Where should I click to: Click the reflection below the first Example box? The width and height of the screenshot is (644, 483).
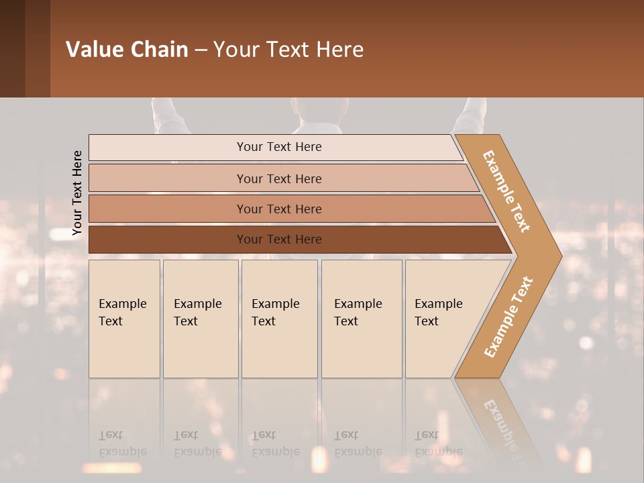[x=124, y=429]
